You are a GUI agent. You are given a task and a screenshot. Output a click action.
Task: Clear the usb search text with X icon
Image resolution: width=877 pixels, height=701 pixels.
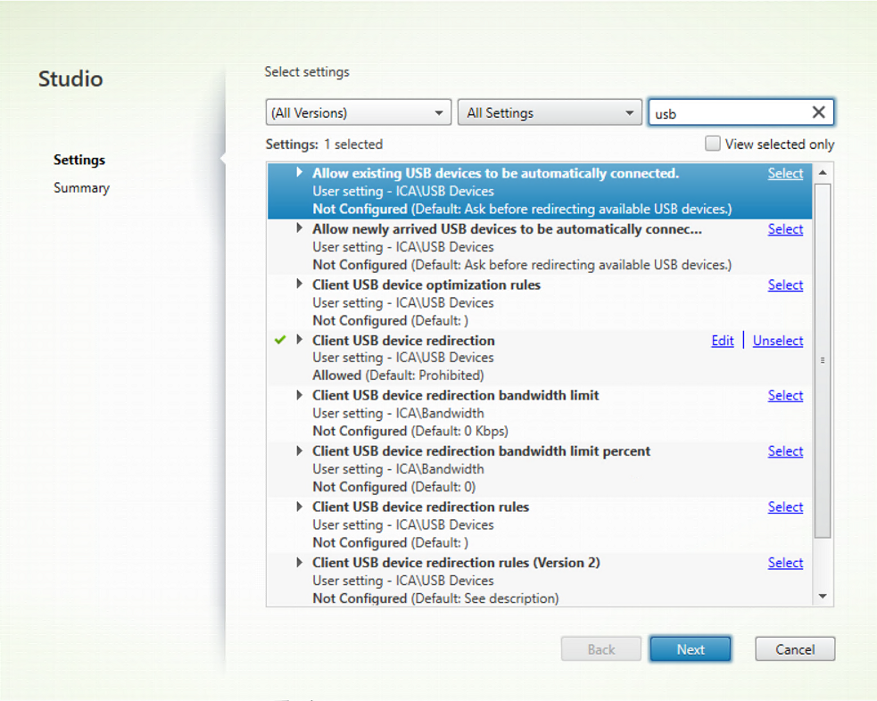tap(818, 112)
